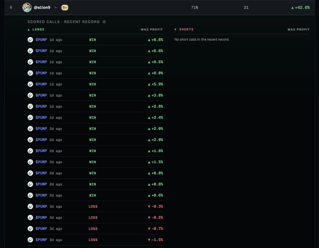
Task: Click the +42.6% total profit value
Action: pos(301,8)
